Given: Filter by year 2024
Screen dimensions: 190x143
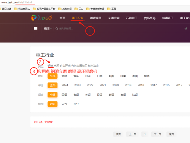Looking at the screenshot, I should tap(65, 85).
